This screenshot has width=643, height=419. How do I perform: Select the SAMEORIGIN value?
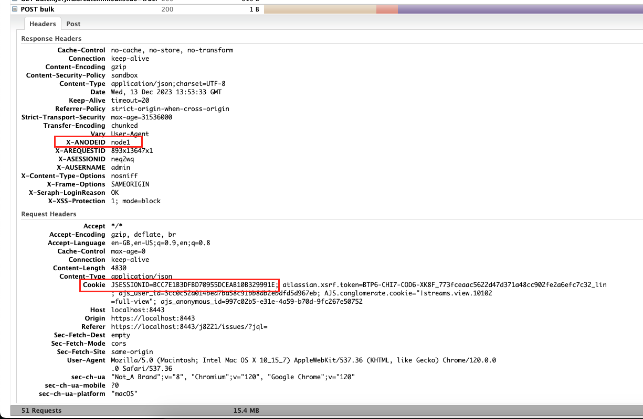[130, 184]
